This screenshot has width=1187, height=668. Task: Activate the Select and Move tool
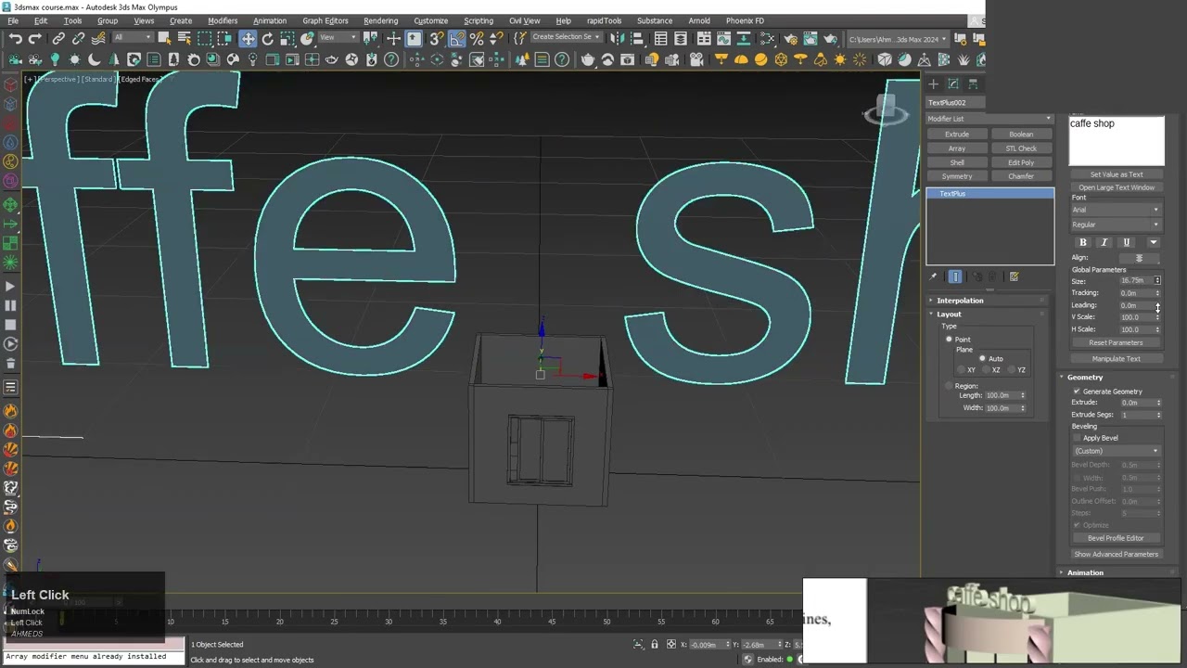tap(248, 38)
